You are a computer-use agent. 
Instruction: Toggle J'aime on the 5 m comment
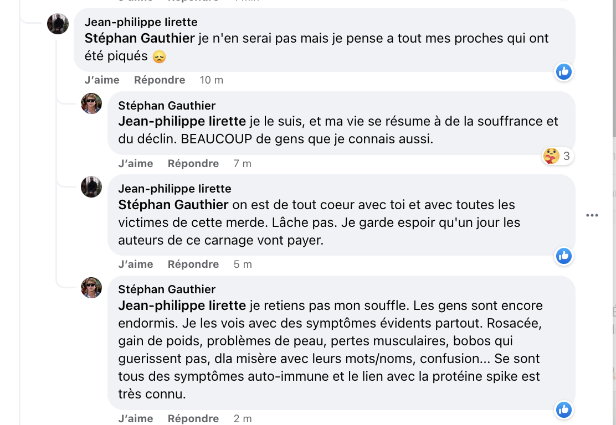[136, 265]
